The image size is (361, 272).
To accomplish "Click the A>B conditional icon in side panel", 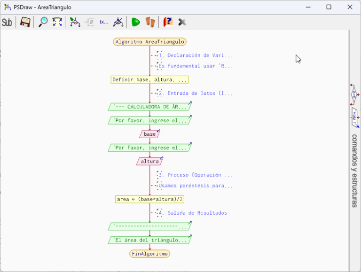I will pyautogui.click(x=354, y=95).
